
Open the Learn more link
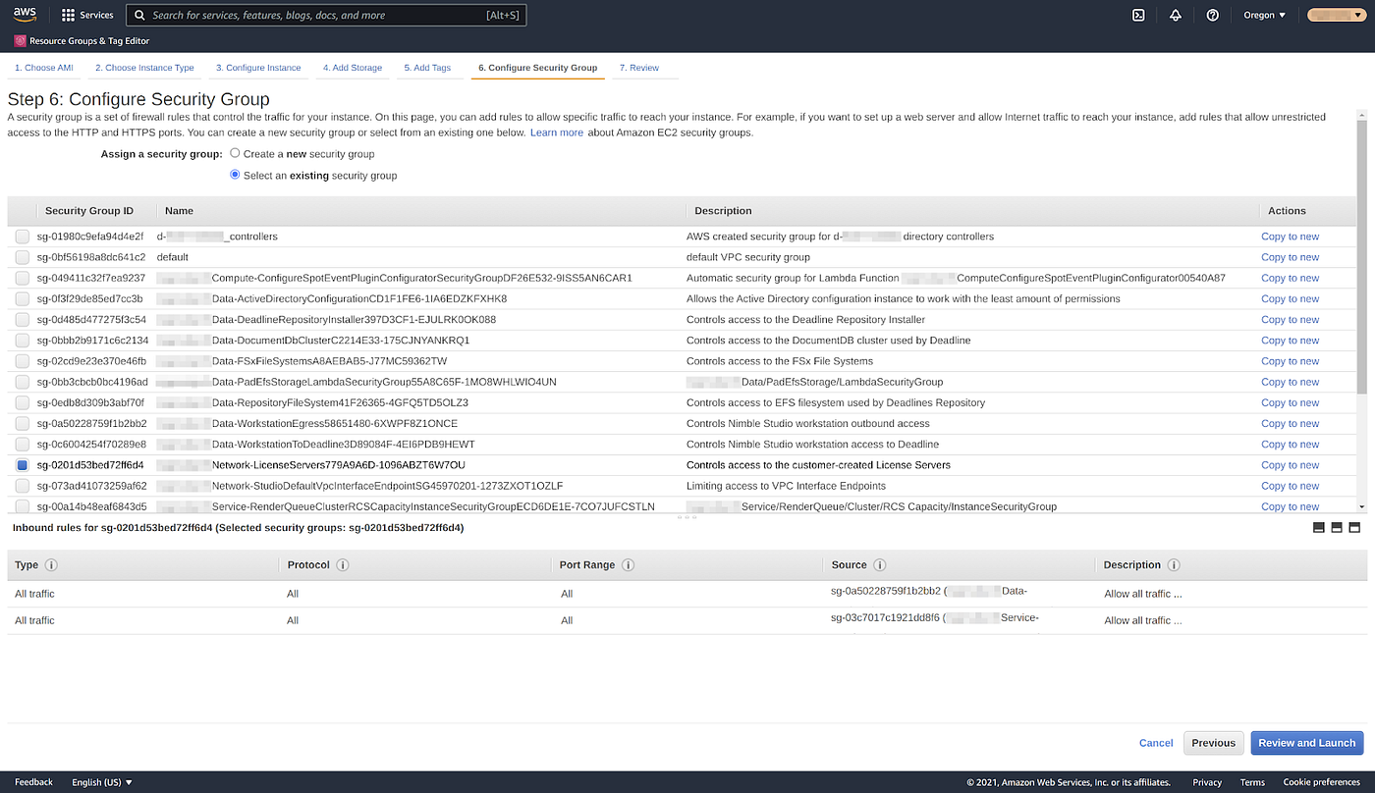tap(557, 132)
